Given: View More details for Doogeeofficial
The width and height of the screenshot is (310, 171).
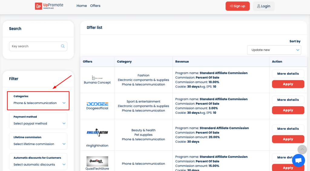Looking at the screenshot, I should click(288, 100).
